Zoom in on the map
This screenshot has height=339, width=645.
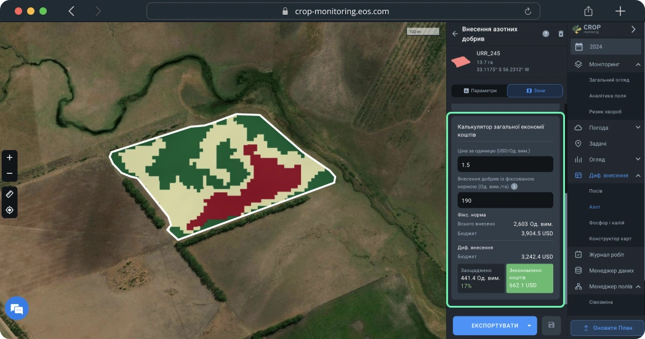[x=9, y=157]
